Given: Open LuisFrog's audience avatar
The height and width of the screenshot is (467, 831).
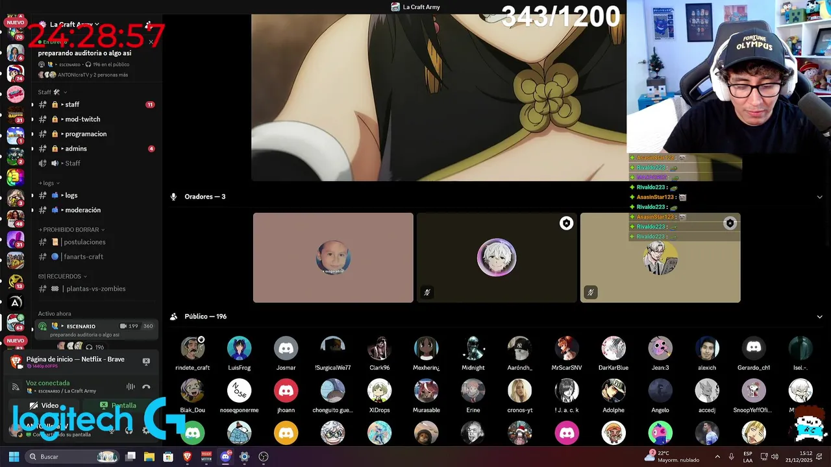Looking at the screenshot, I should 239,348.
